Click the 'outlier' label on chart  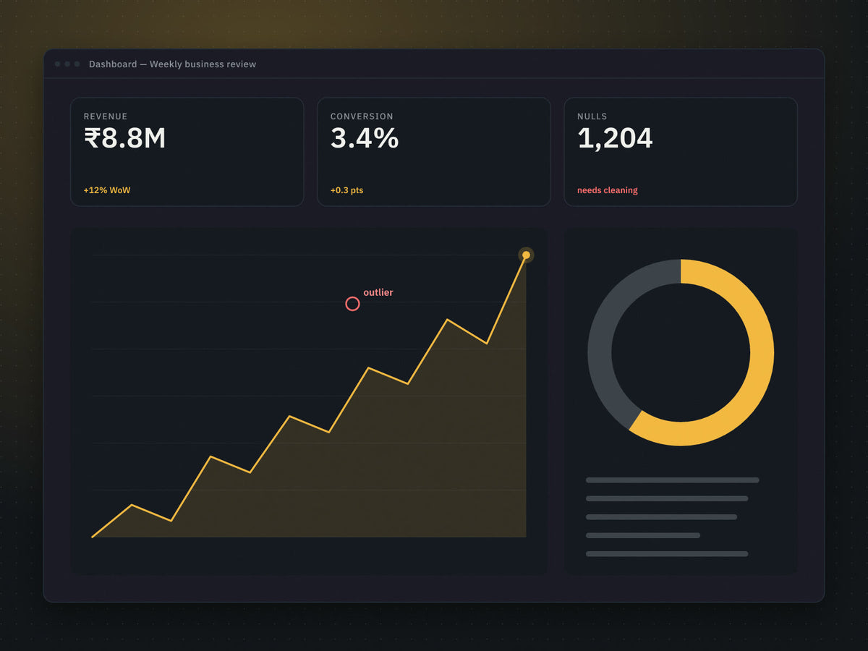click(x=378, y=292)
